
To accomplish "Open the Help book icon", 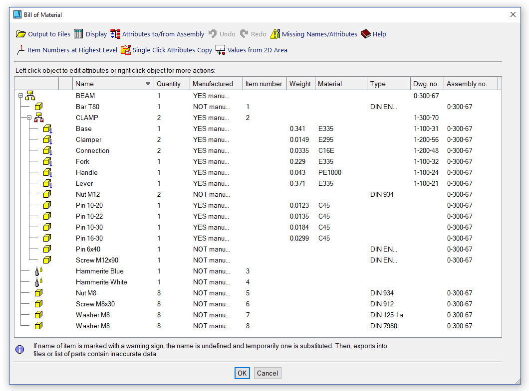I will 366,34.
